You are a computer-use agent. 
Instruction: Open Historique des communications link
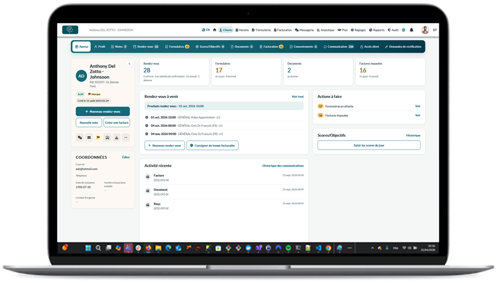(283, 166)
